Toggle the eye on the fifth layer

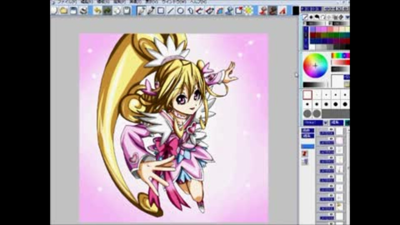point(331,167)
